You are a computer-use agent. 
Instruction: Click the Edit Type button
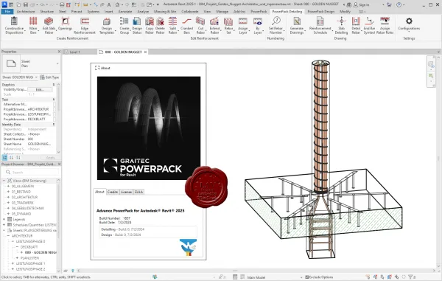49,77
